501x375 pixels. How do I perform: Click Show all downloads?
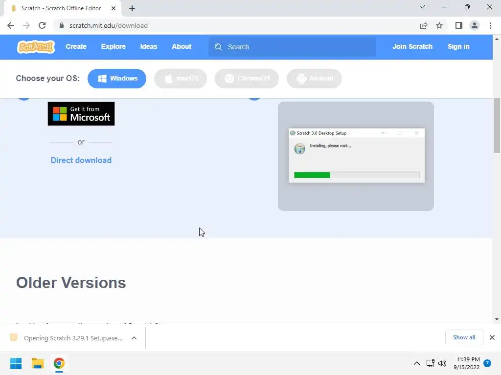pos(464,337)
